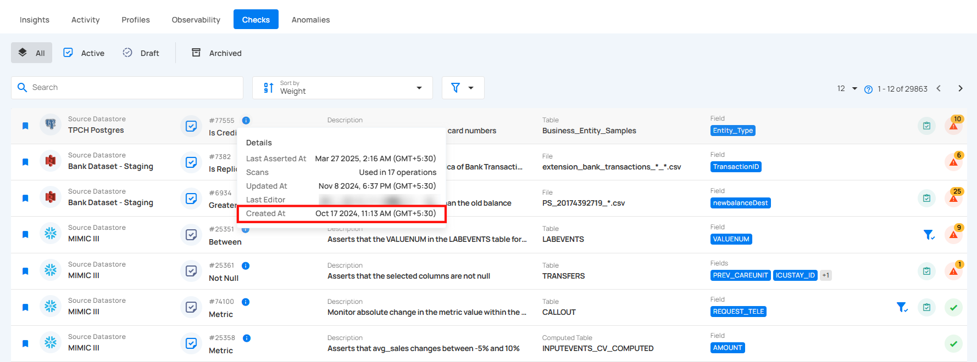Click the datastore icon in check #7382 row
This screenshot has height=362, width=977.
51,161
